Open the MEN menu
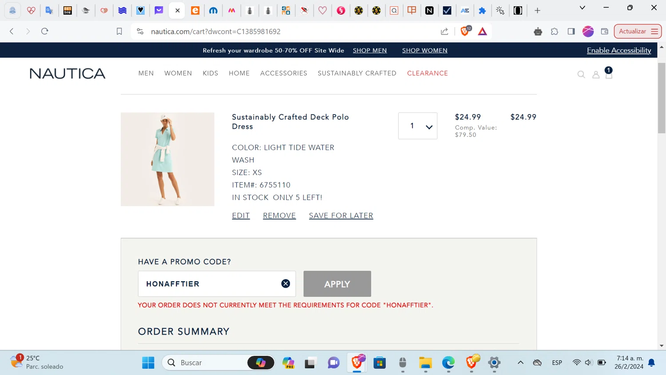The image size is (666, 375). 146,73
